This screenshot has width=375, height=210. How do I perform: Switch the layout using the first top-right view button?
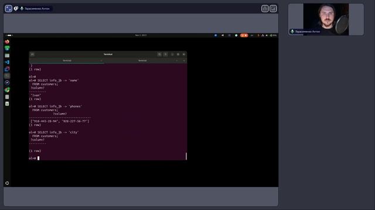click(265, 9)
